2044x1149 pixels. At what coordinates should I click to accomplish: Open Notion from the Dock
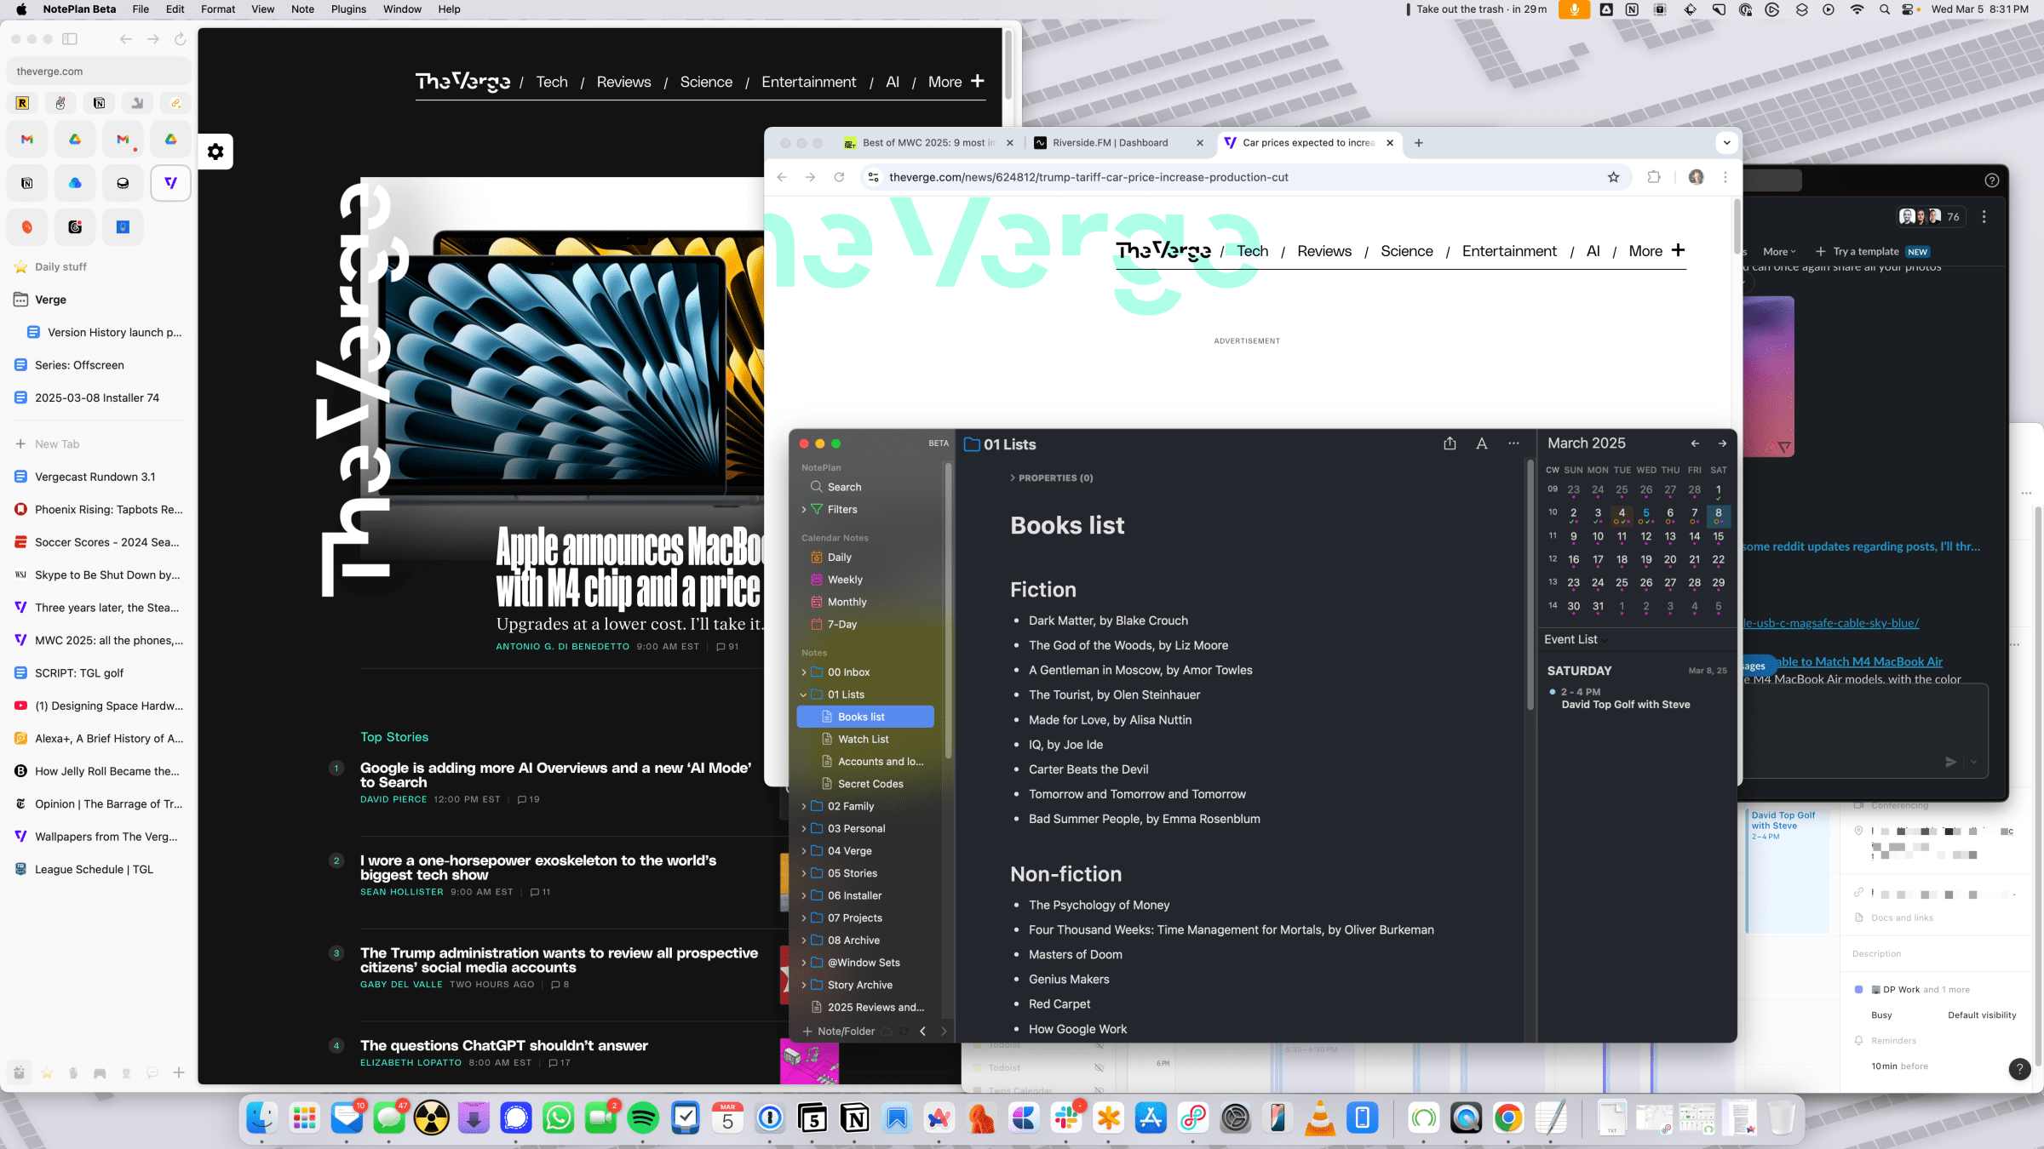[855, 1118]
